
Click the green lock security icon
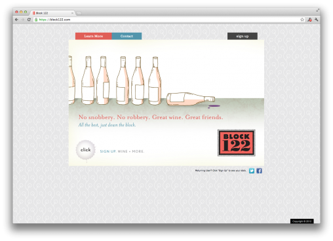(36, 20)
